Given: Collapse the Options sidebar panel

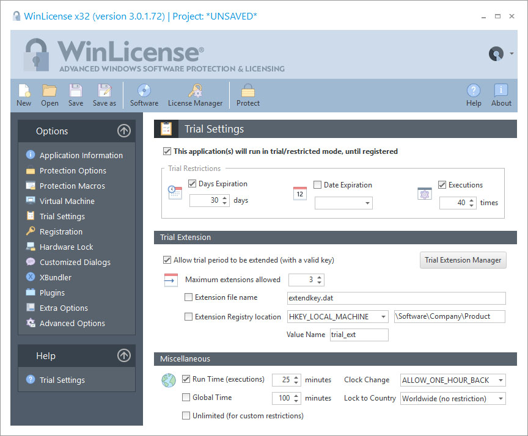Looking at the screenshot, I should (x=124, y=131).
